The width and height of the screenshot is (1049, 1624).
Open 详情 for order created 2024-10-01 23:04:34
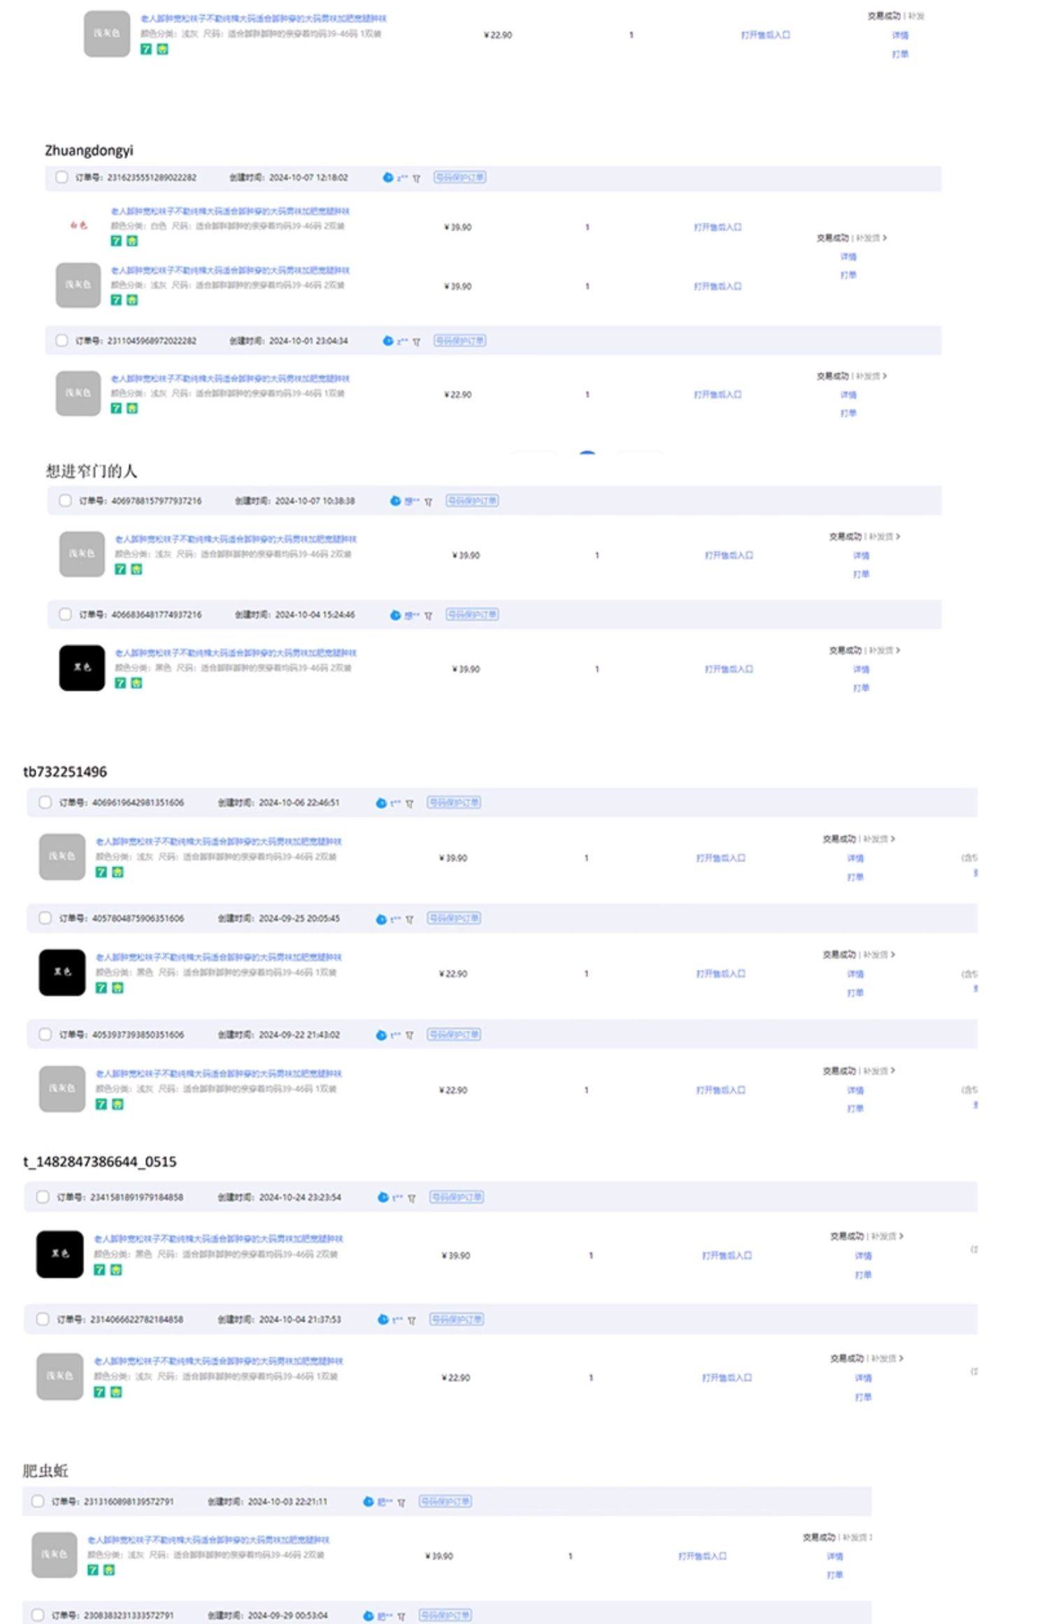click(848, 395)
